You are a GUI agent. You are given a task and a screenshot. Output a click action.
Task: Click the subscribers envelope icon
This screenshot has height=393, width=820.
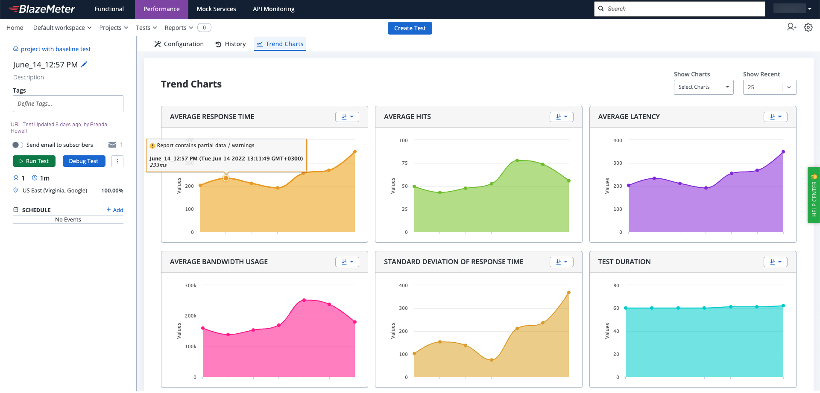[112, 145]
